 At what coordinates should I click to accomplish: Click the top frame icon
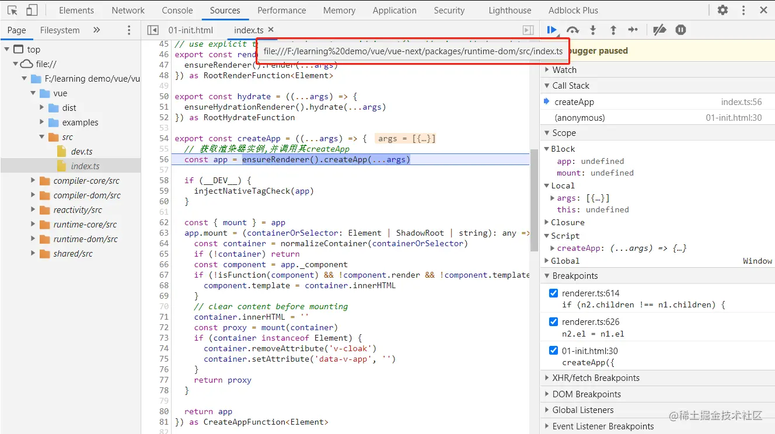pyautogui.click(x=19, y=50)
